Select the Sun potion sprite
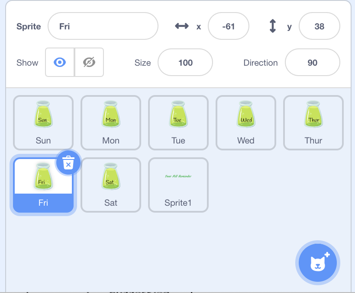355x293 pixels. 43,123
